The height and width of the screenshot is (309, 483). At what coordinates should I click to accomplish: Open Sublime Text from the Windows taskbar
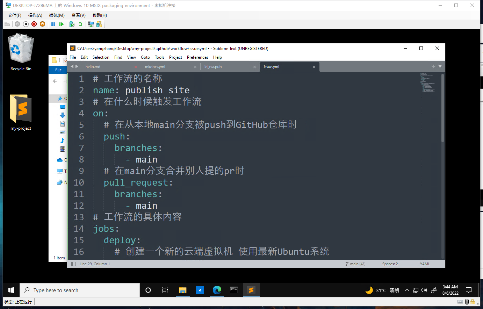click(x=251, y=290)
